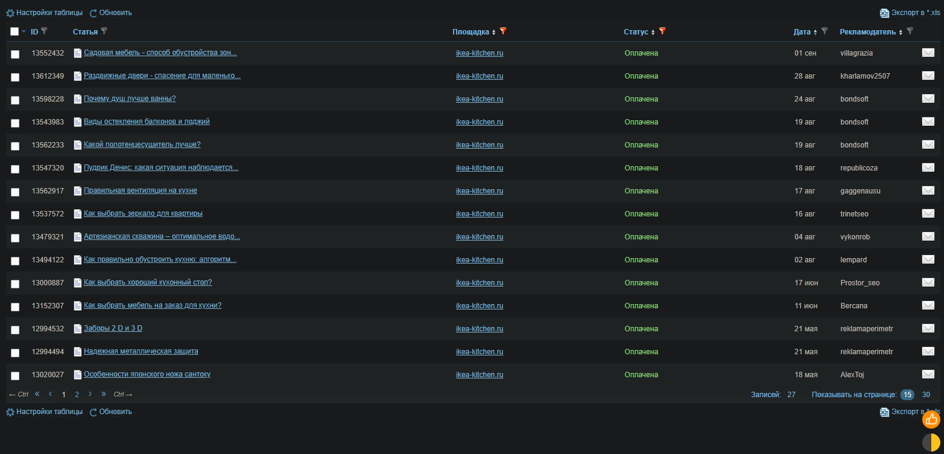The height and width of the screenshot is (454, 944).
Task: Open message envelope for Prostor_seo row
Action: click(x=928, y=282)
